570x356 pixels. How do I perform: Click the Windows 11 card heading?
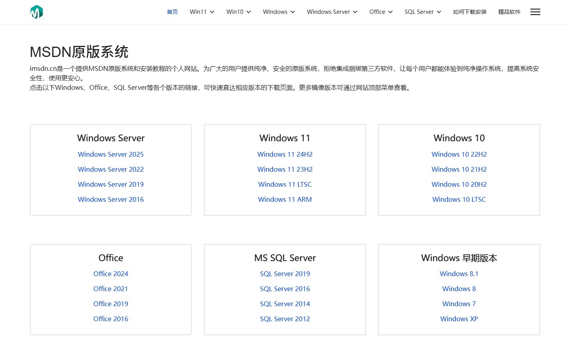coord(285,138)
